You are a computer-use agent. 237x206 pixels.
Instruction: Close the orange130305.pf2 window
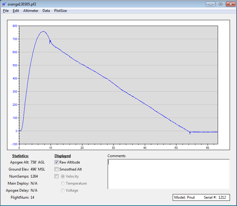[231, 4]
